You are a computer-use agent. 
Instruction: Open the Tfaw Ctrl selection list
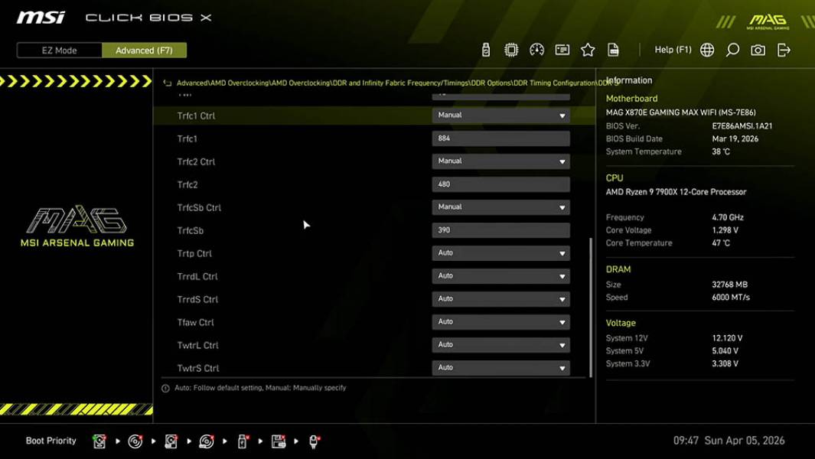[x=500, y=321]
